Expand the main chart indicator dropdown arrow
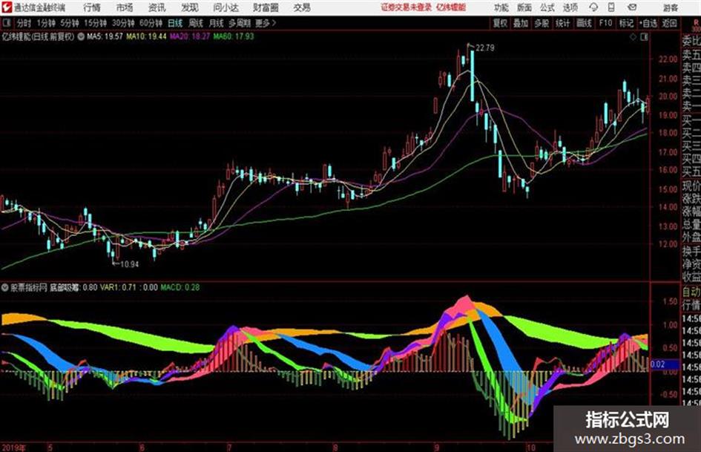The height and width of the screenshot is (452, 701). (x=81, y=37)
